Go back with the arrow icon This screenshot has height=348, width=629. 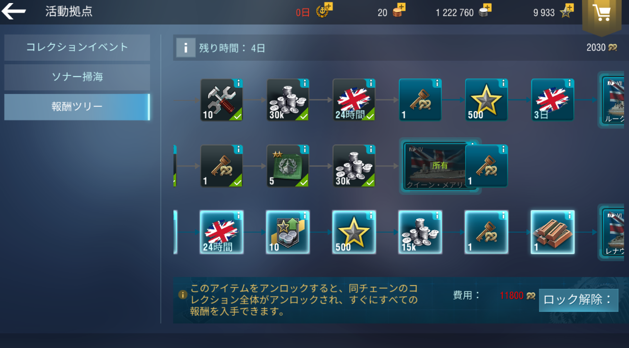(x=14, y=12)
